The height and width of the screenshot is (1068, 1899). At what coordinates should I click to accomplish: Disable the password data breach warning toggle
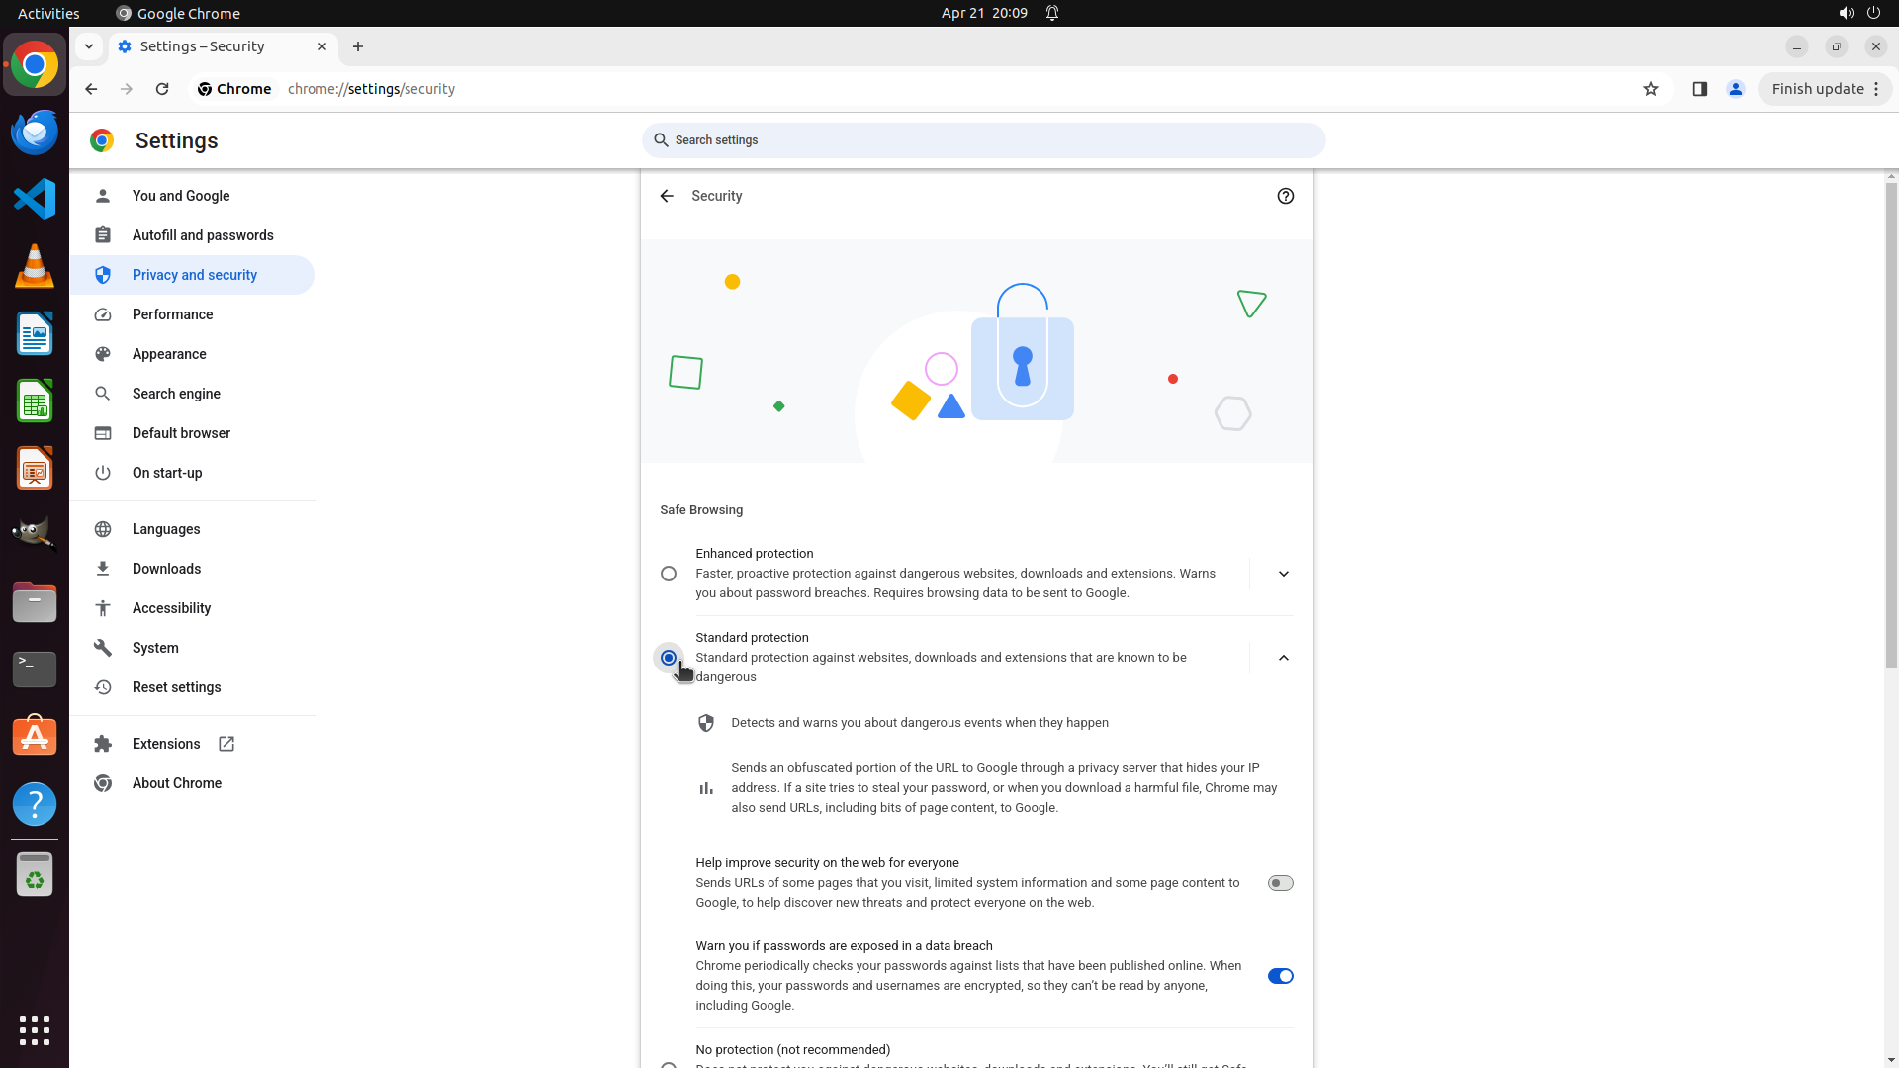coord(1280,976)
